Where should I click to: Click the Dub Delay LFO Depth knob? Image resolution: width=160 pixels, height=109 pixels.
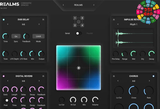tap(14, 54)
